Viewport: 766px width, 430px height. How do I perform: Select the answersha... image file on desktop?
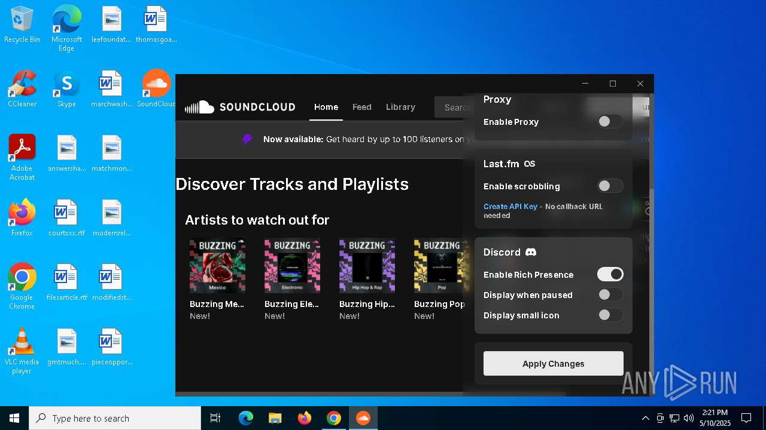tap(66, 153)
